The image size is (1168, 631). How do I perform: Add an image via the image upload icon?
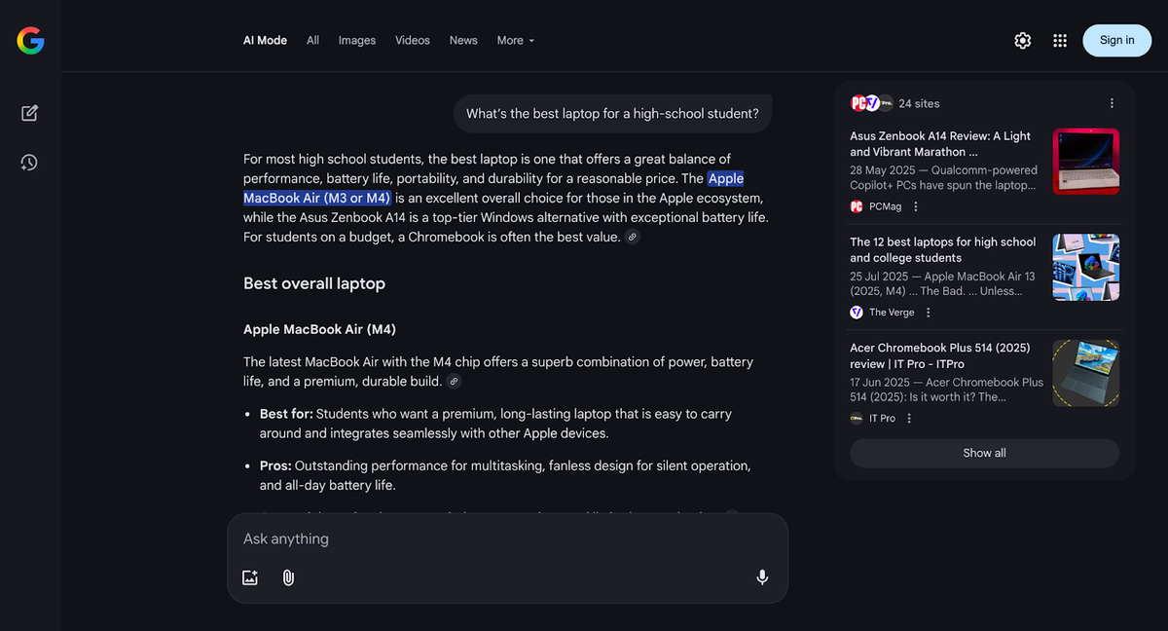pos(250,576)
